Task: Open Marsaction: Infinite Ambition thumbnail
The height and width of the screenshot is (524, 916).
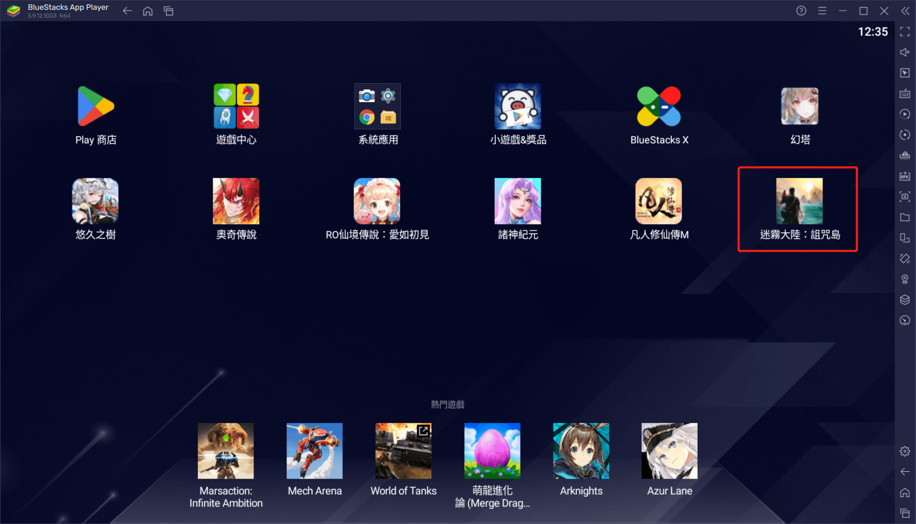Action: point(226,451)
